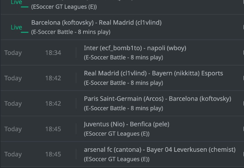Screen dimensions: 244x168
Task: Click the 18:45 time beside Juventus - Benfica
Action: (x=53, y=129)
